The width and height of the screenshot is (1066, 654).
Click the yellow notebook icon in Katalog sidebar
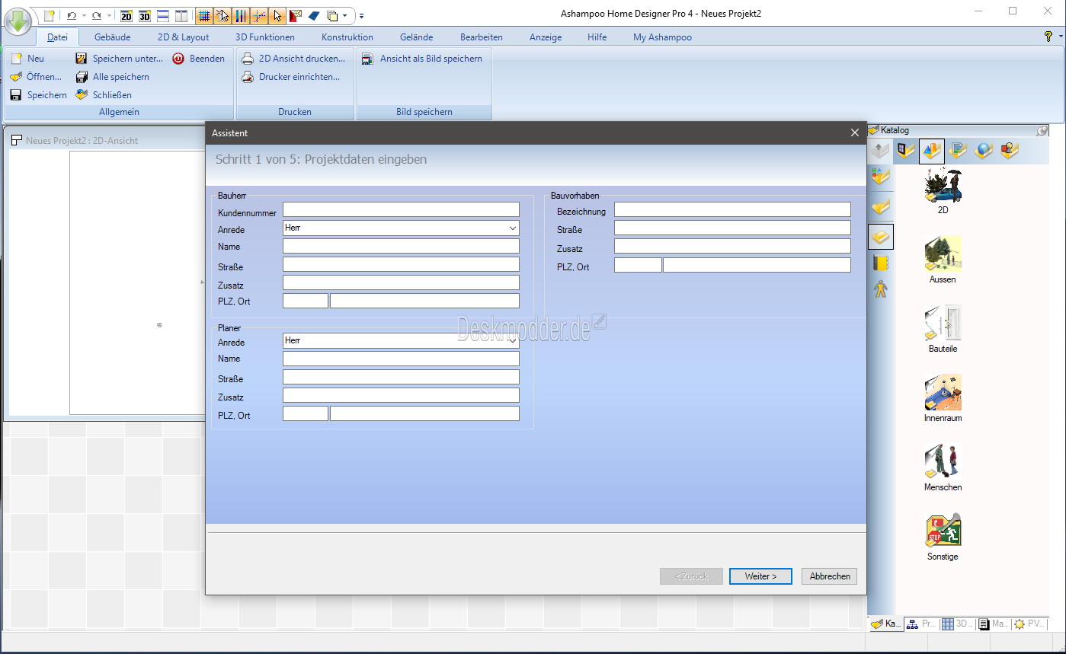click(x=881, y=263)
